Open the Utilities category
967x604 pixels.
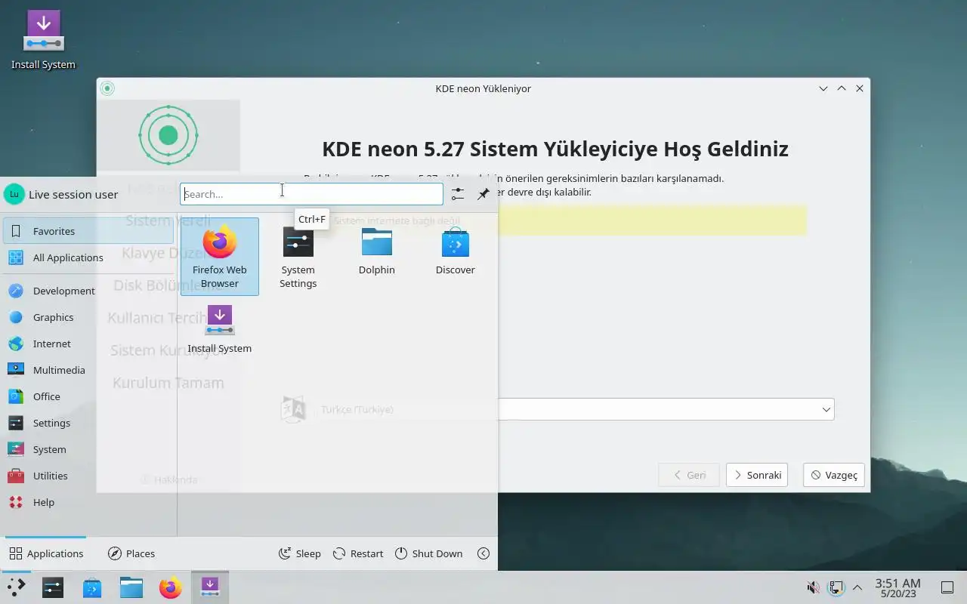(x=88, y=476)
